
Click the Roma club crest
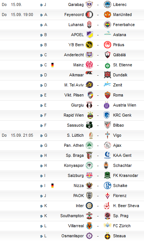(107, 95)
